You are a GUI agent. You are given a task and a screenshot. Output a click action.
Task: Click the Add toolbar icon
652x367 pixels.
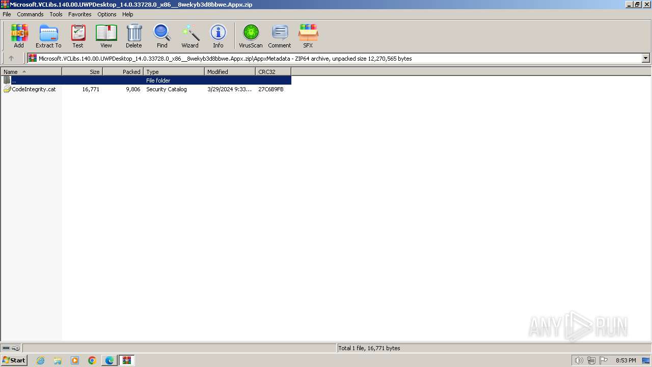[x=19, y=36]
